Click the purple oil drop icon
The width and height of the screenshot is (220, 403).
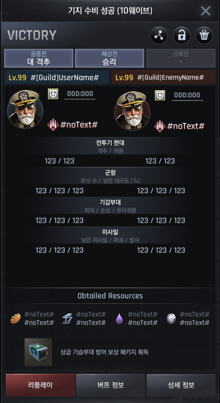pos(119,319)
